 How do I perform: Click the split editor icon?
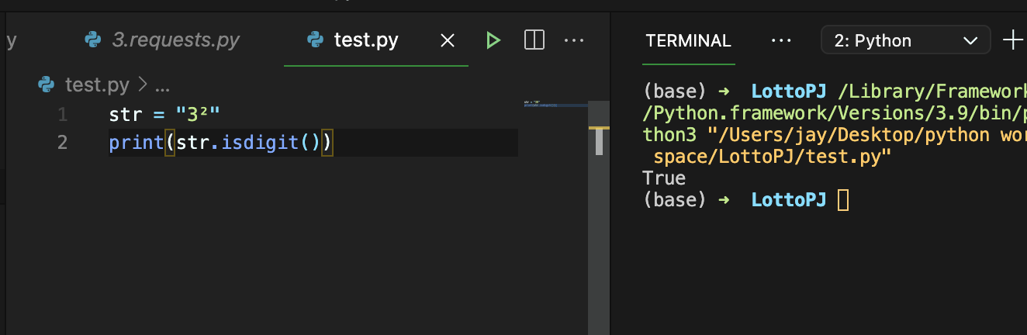[534, 40]
